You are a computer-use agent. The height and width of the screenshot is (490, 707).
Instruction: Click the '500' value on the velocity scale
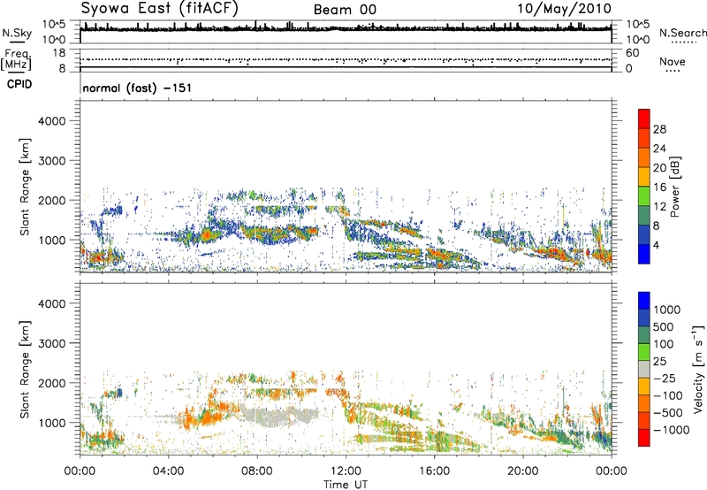[663, 327]
